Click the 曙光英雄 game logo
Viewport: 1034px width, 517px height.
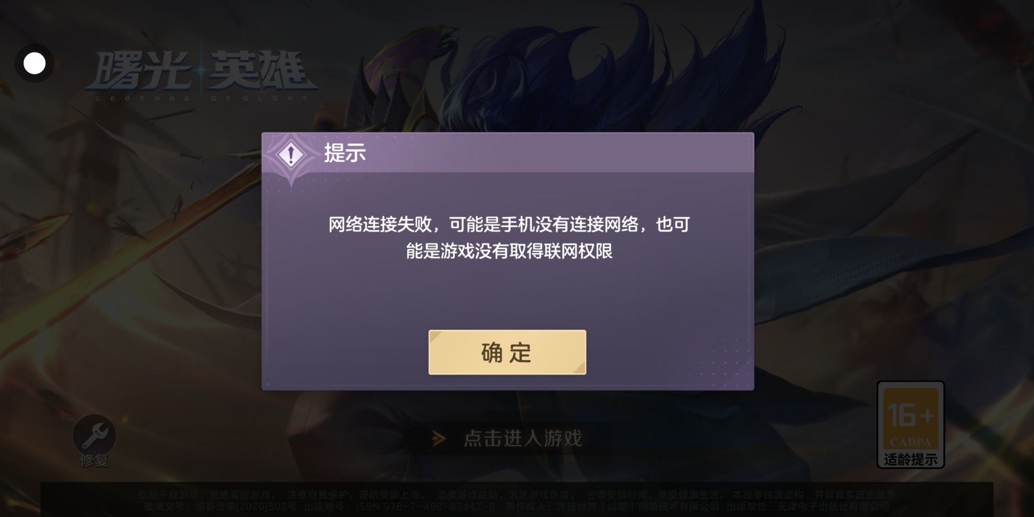click(201, 72)
